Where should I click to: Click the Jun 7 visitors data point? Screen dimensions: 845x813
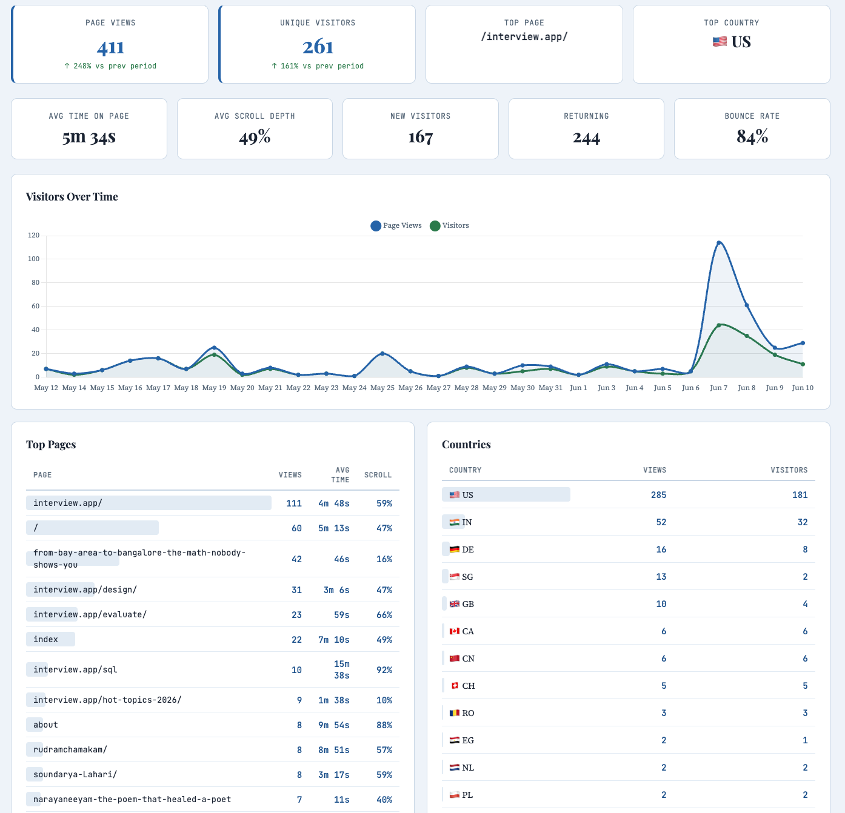(x=719, y=325)
